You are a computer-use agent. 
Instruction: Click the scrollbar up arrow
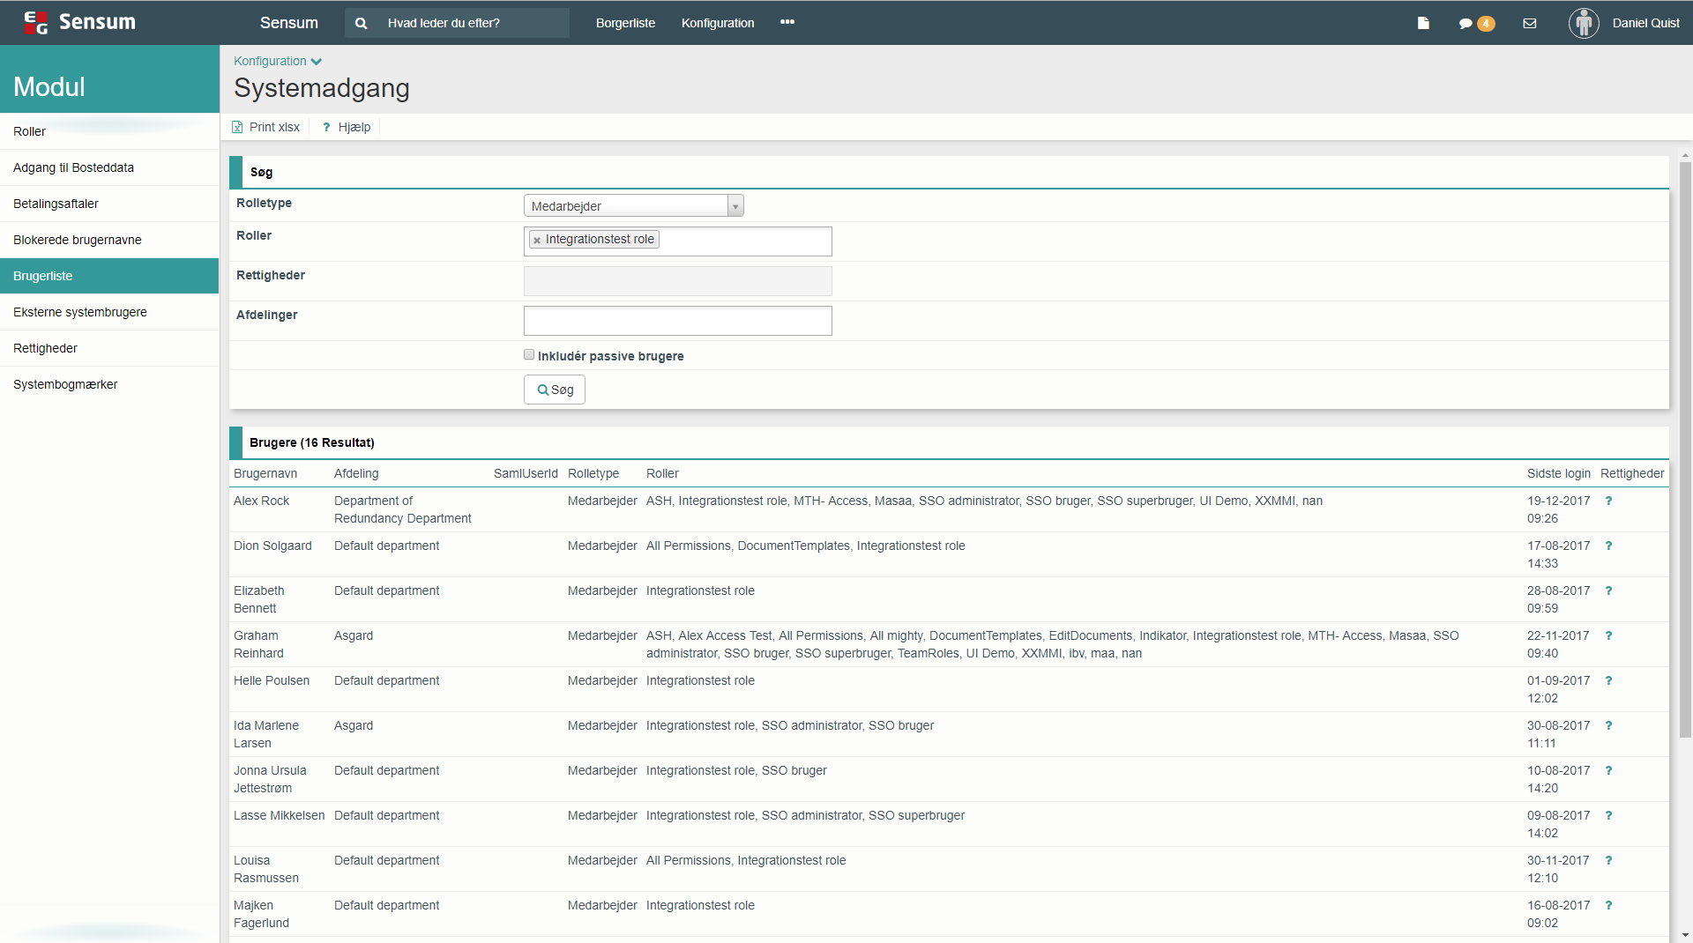coord(1685,155)
